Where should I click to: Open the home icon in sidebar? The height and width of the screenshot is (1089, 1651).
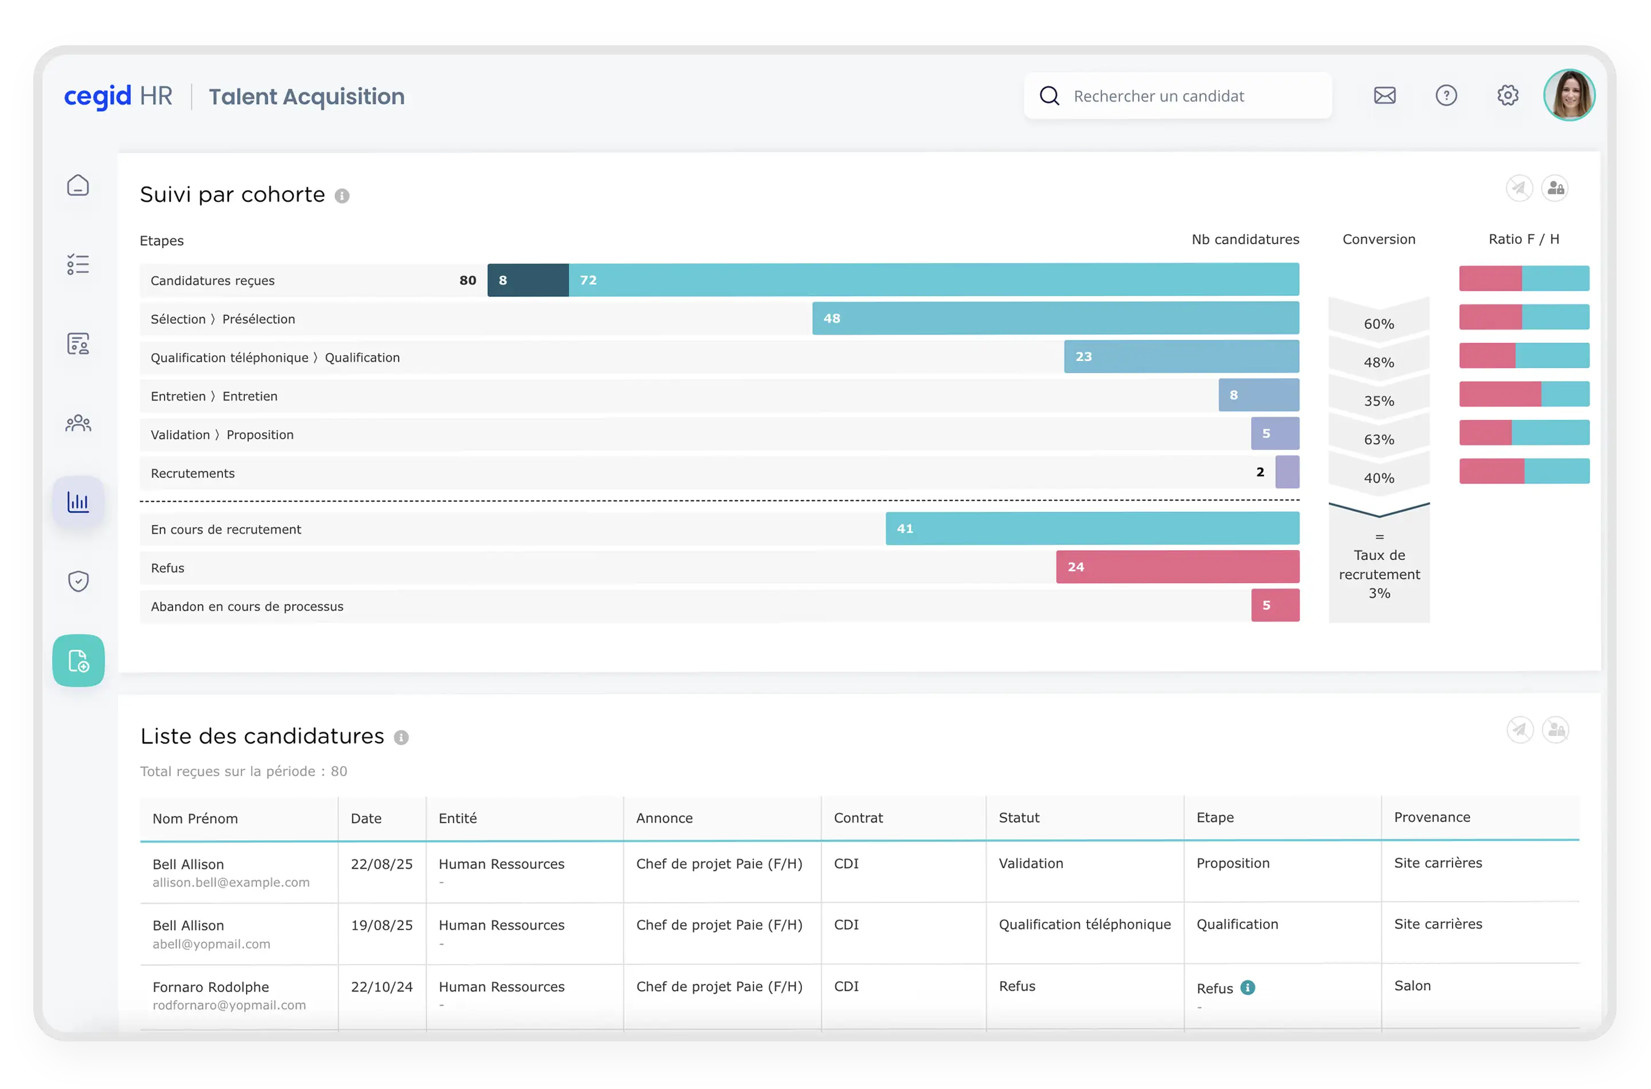78,186
